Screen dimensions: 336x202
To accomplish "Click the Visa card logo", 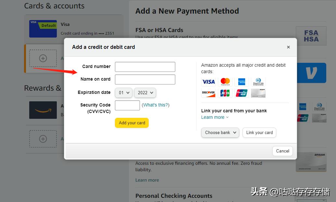I will 208,82.
